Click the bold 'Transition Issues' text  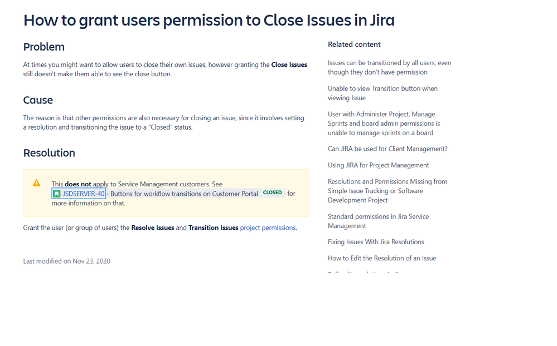(x=213, y=228)
